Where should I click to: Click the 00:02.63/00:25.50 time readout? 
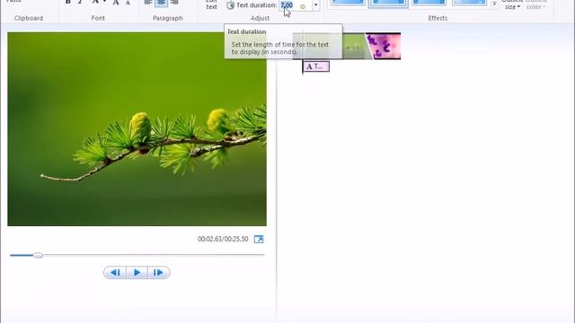pos(223,240)
